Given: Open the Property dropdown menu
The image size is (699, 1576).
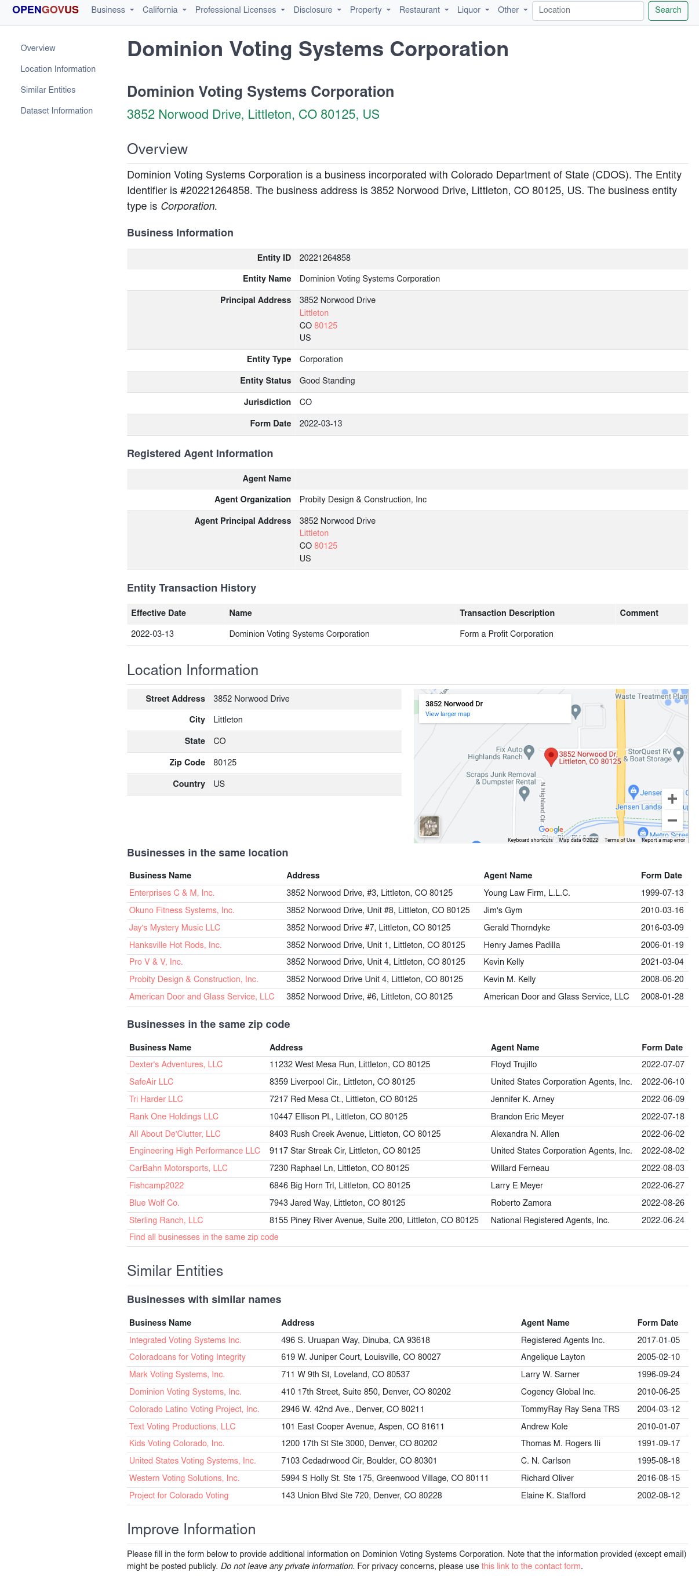Looking at the screenshot, I should point(370,10).
